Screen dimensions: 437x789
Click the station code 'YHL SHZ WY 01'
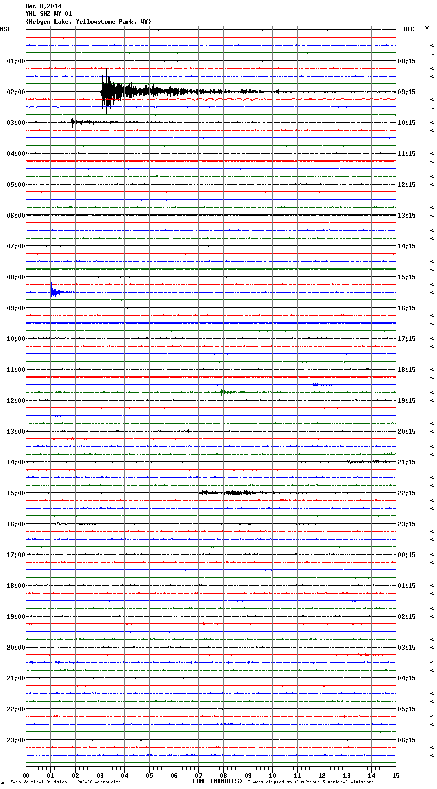point(49,14)
